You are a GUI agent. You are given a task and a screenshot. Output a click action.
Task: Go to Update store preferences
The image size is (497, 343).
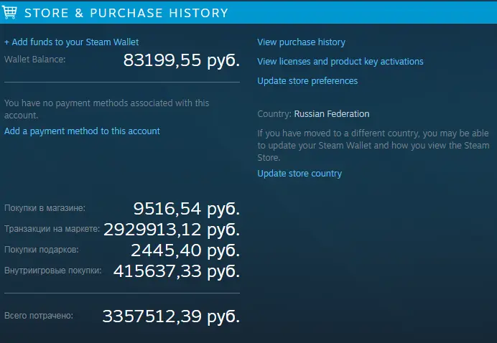[307, 81]
